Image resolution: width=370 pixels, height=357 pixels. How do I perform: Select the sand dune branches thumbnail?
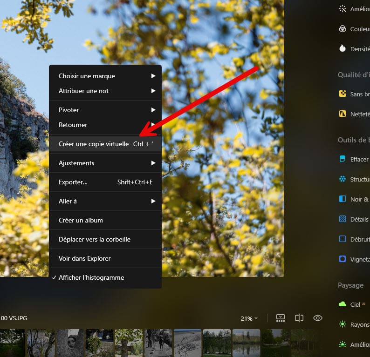click(188, 343)
